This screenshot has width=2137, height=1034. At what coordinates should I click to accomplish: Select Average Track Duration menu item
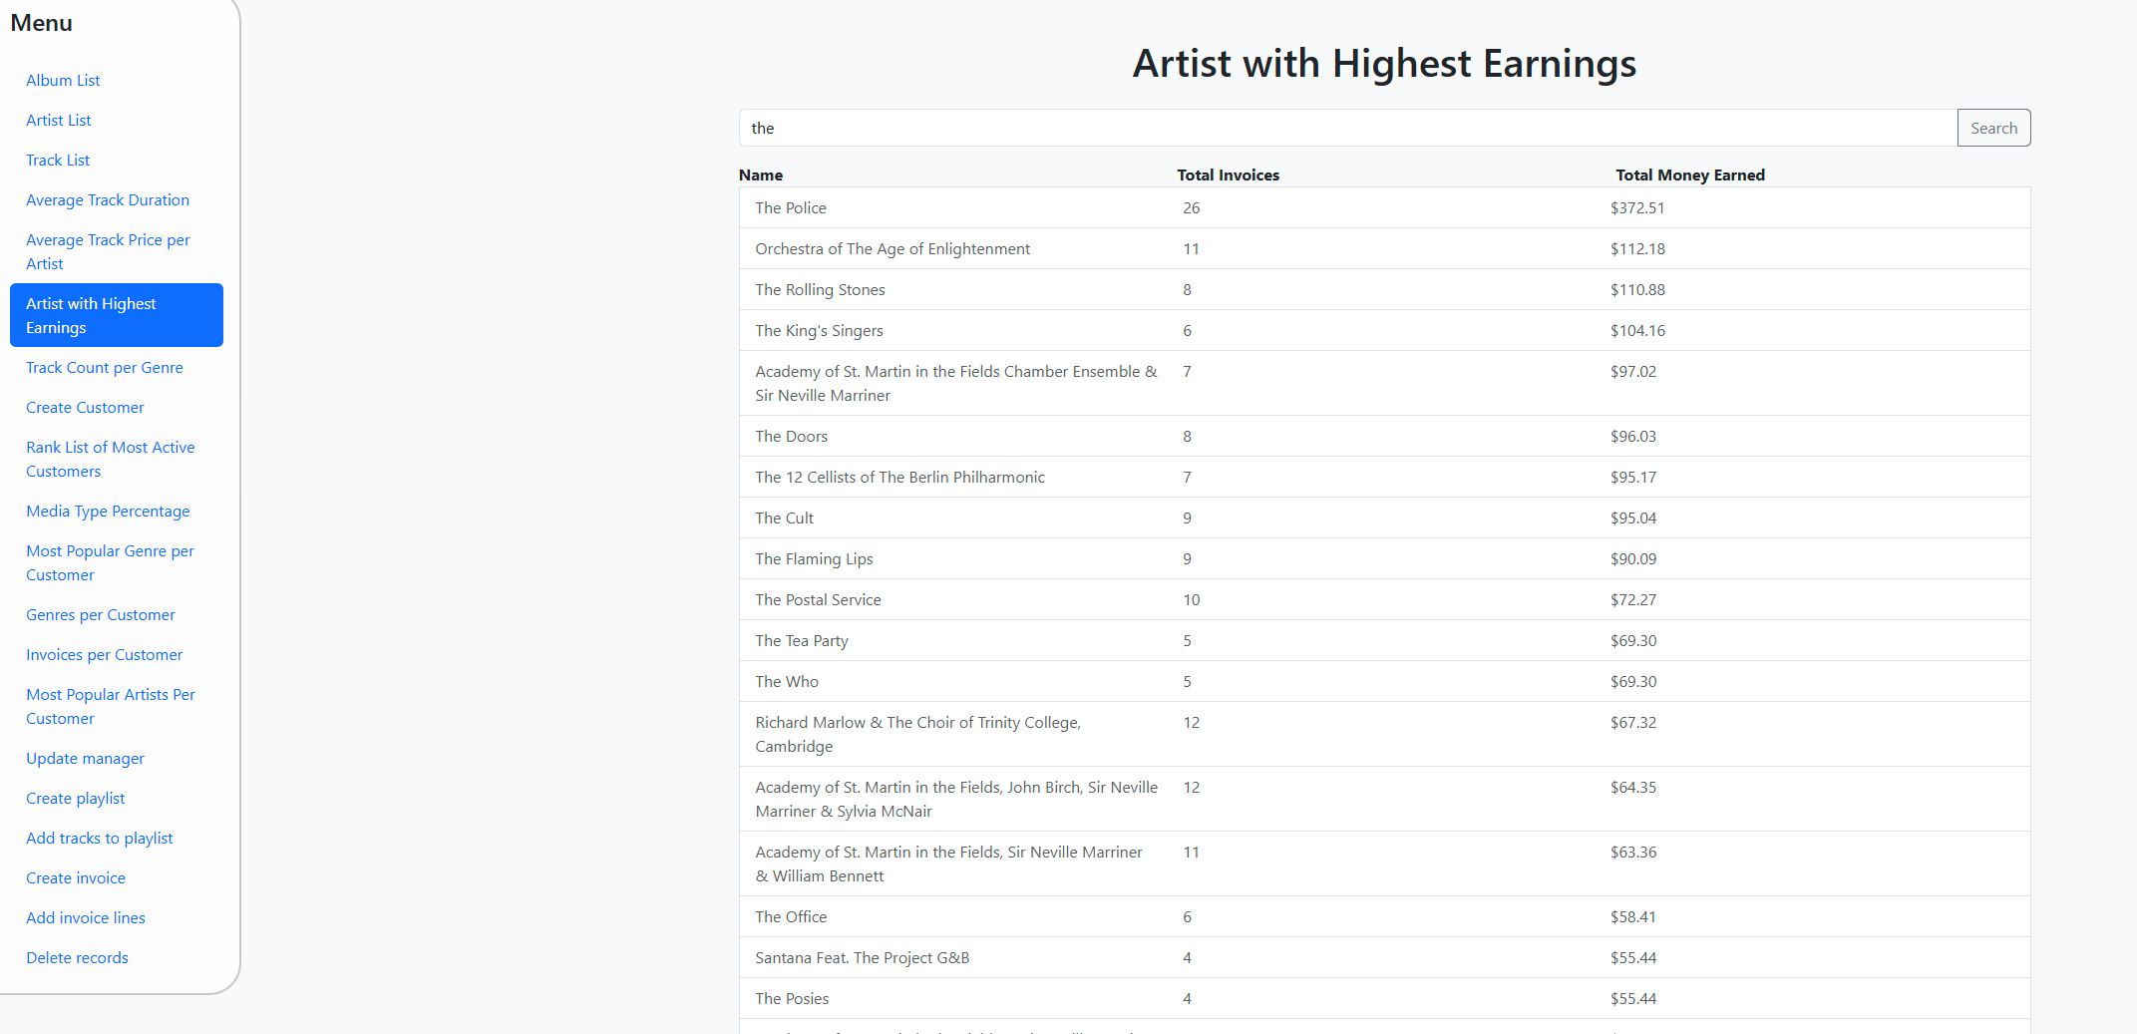[x=108, y=199]
